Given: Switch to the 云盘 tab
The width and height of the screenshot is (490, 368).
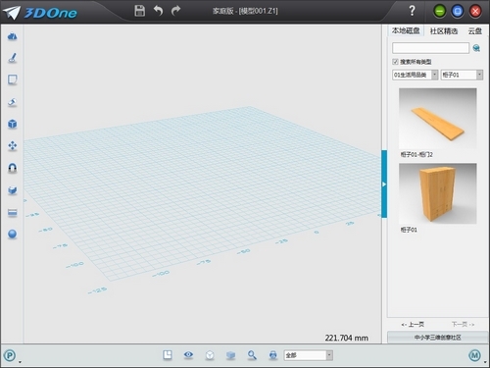Looking at the screenshot, I should pos(475,31).
